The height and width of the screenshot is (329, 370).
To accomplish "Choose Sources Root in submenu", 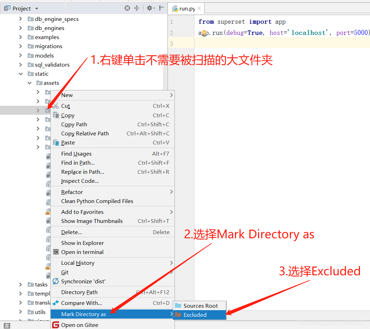I will click(200, 306).
